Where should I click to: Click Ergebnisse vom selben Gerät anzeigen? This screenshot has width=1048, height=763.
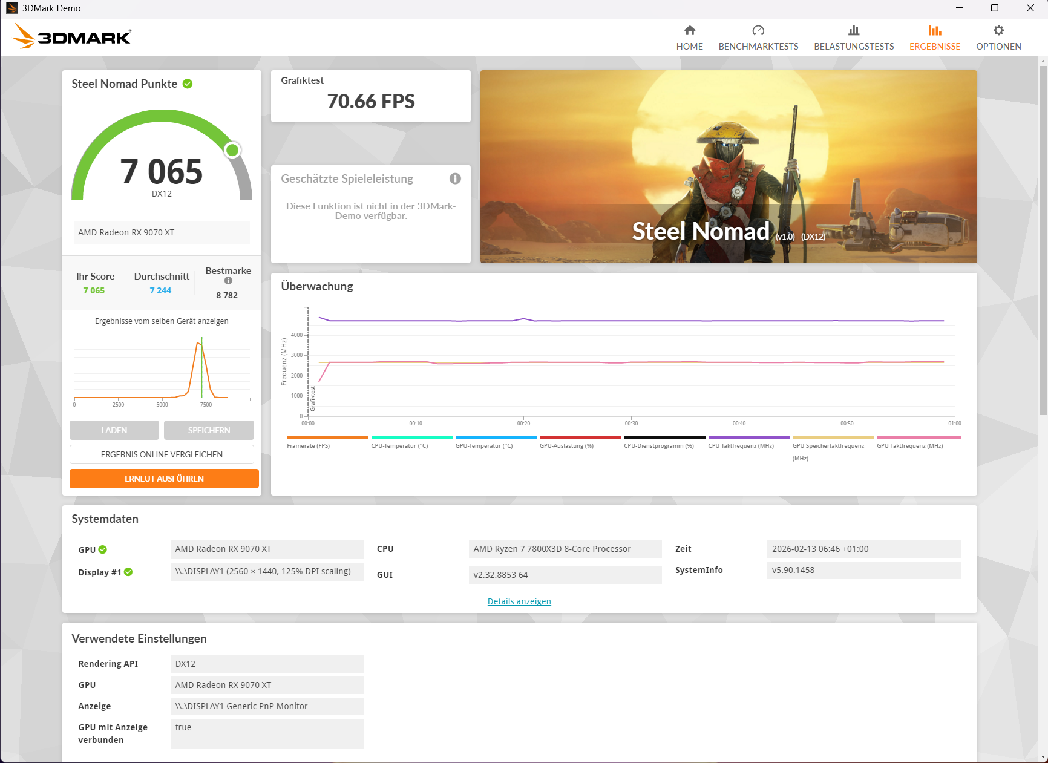[x=162, y=321]
